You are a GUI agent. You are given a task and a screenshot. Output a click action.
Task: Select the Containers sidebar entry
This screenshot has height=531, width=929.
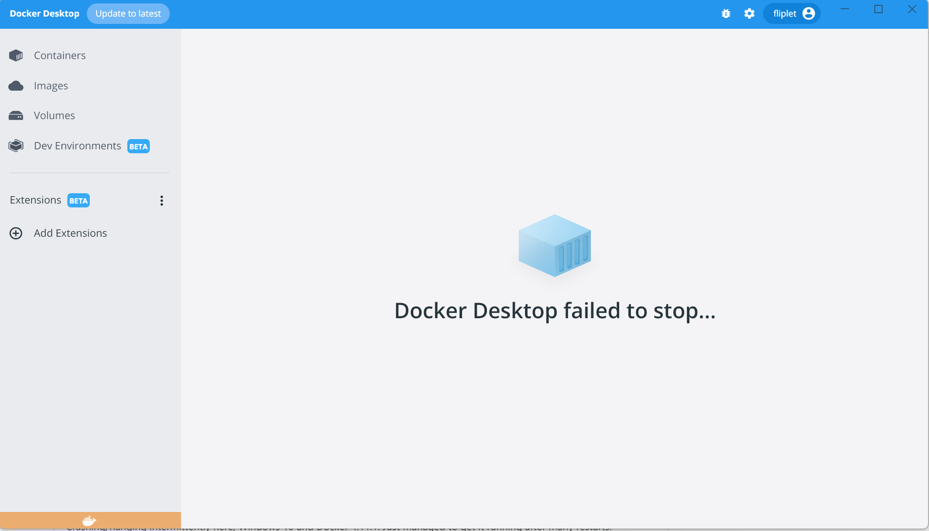(x=59, y=55)
